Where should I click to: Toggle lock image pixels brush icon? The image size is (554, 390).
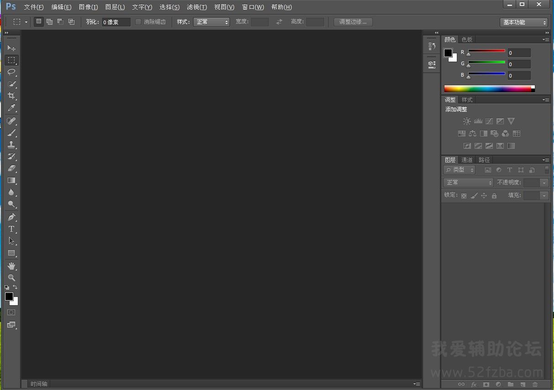(474, 196)
